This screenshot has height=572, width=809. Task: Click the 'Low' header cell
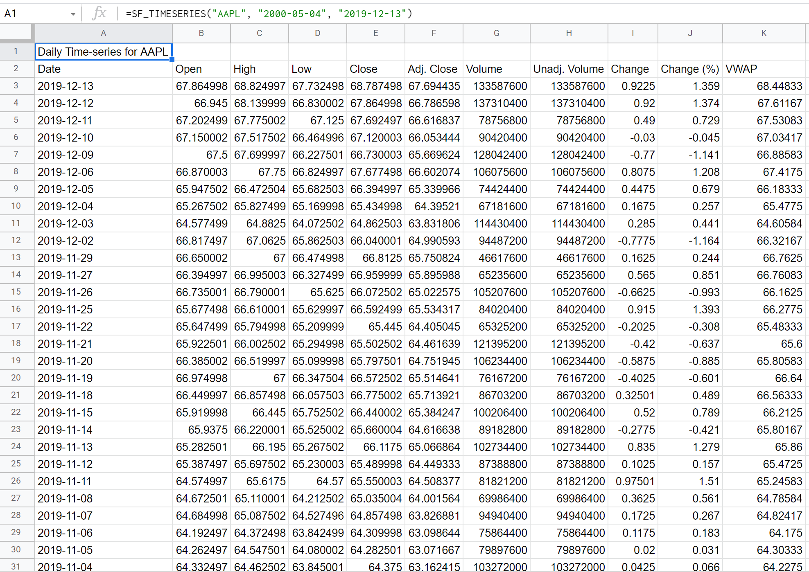pos(318,69)
